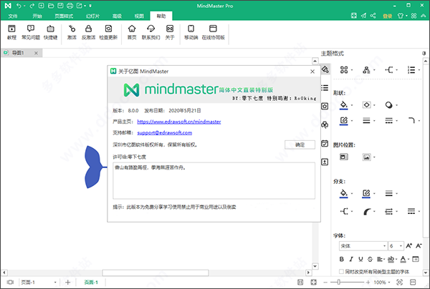Select the format brush sidebar panel icon
Viewport: 430px width, 289px height.
325,69
